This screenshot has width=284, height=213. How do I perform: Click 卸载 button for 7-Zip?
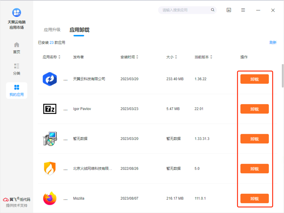254,109
